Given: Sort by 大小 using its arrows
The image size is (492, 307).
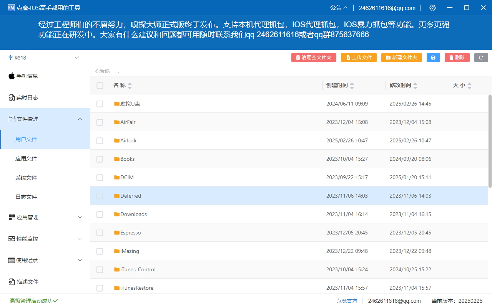Looking at the screenshot, I should 469,86.
